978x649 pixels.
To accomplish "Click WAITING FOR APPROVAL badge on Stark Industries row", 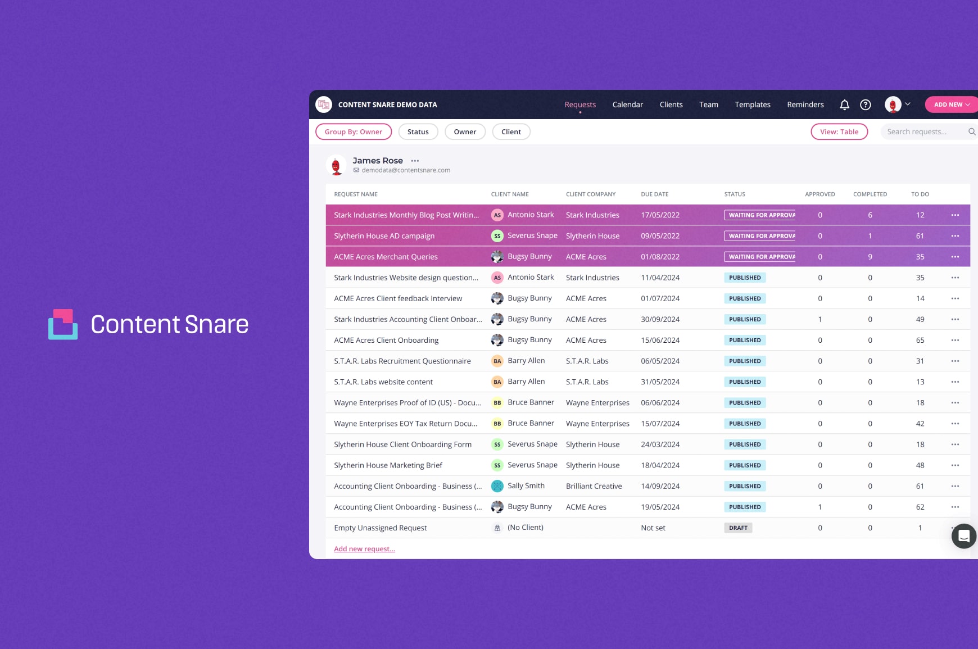I will pyautogui.click(x=760, y=215).
